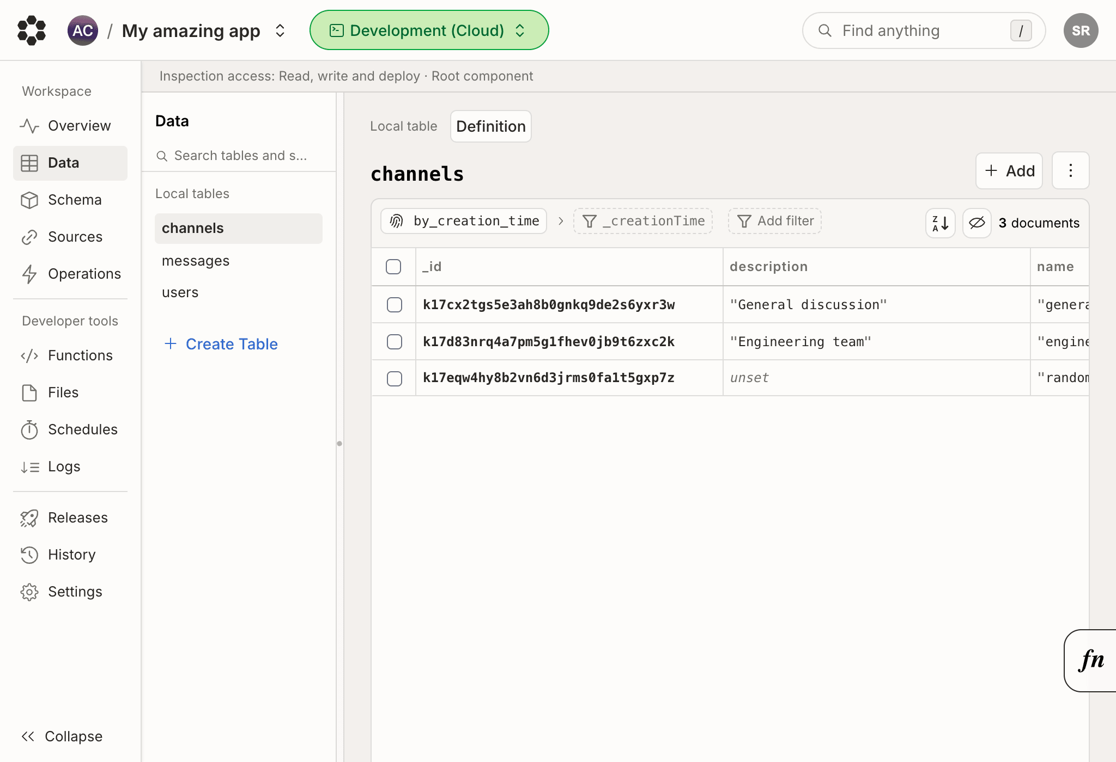The image size is (1116, 762).
Task: Click id k17eqw4hy8b2vn6d3jrms0fa1t5gxp7z
Action: (x=549, y=378)
